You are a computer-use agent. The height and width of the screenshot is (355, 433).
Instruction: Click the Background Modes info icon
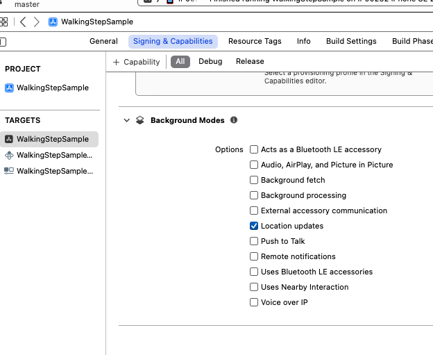click(x=234, y=120)
